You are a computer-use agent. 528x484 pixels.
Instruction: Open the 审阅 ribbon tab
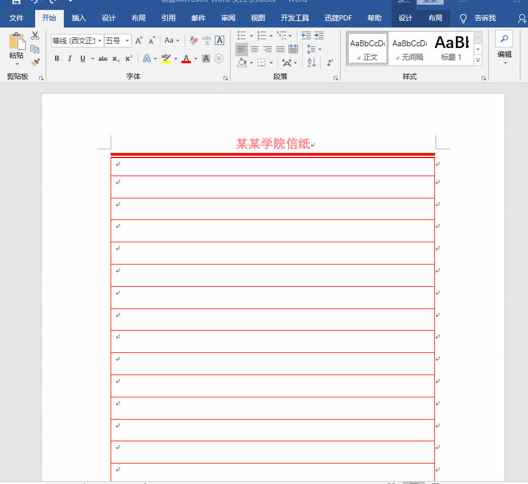pos(228,18)
